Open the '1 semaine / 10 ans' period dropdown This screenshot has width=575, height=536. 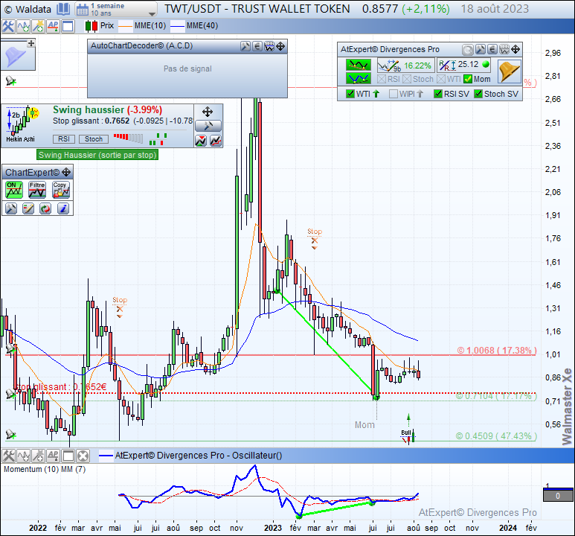[x=116, y=9]
